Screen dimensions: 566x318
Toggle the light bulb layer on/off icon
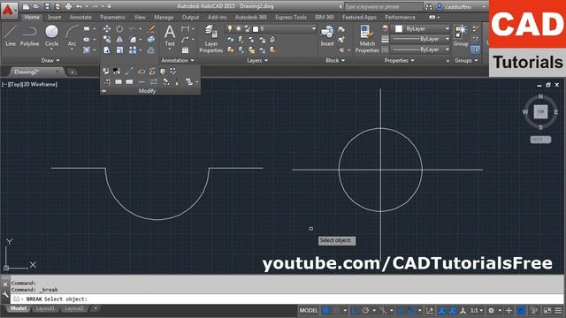(230, 28)
